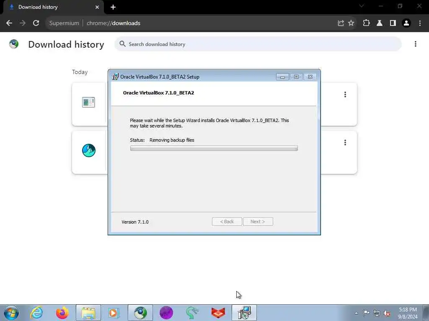
Task: Open the Download history page more-actions menu
Action: click(415, 44)
